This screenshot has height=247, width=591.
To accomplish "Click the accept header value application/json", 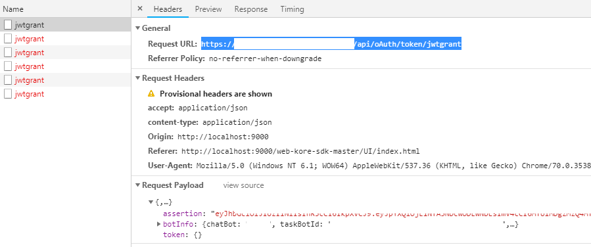I will [x=213, y=108].
